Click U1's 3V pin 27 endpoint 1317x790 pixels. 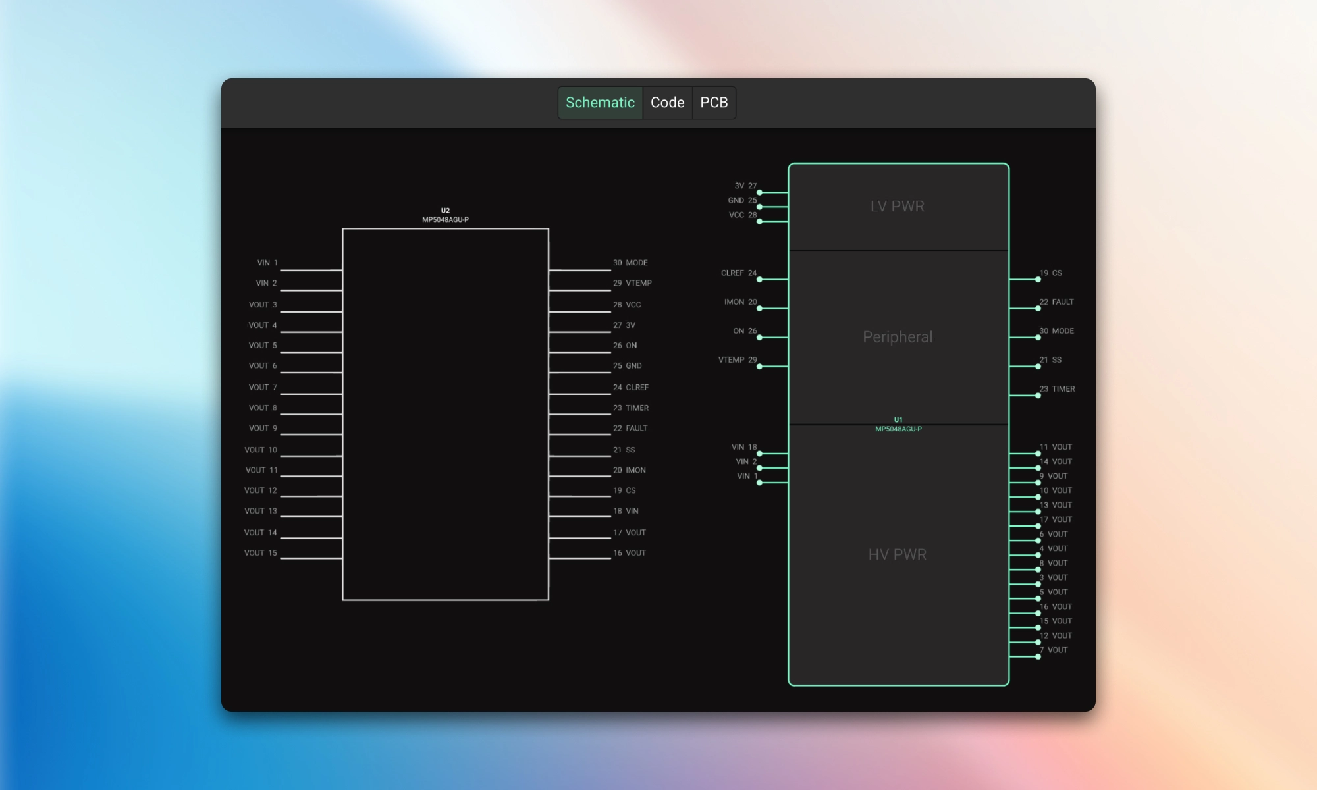[x=759, y=193]
